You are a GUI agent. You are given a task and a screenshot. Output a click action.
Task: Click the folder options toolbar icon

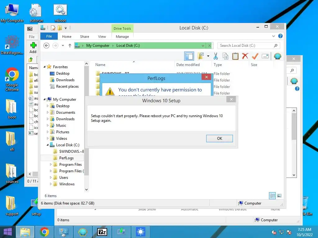pos(201,56)
